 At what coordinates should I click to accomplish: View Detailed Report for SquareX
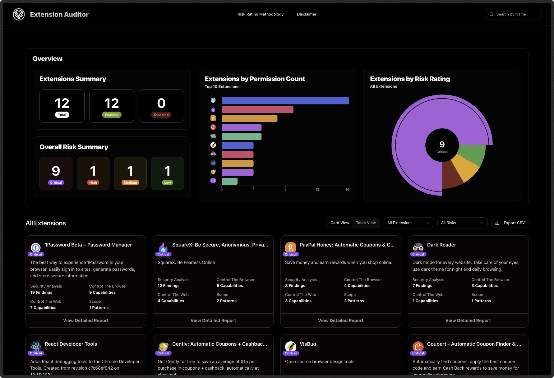tap(213, 320)
